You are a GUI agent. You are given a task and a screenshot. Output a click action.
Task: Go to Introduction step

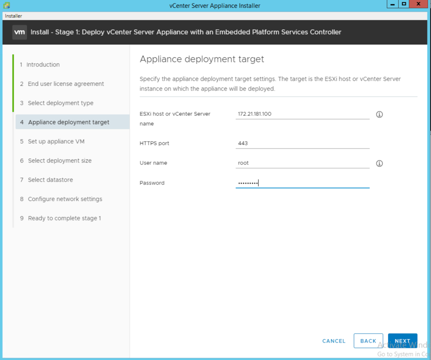pyautogui.click(x=43, y=64)
